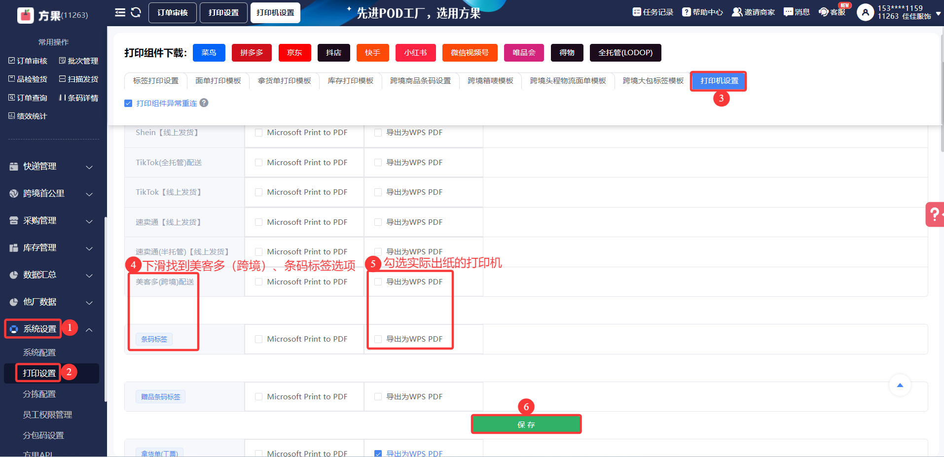
Task: Open 绩效统计 shortcut in sidebar
Action: (28, 116)
